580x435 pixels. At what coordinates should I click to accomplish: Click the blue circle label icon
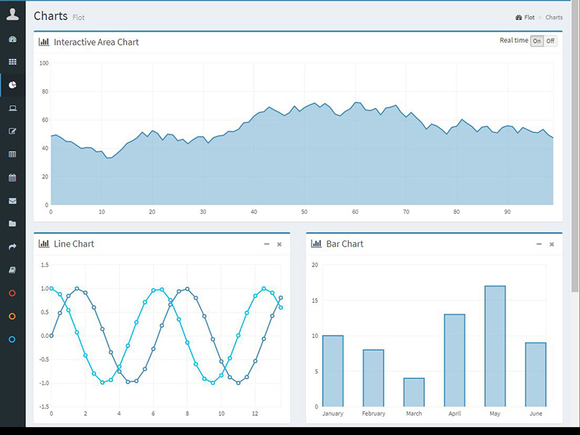pos(12,339)
